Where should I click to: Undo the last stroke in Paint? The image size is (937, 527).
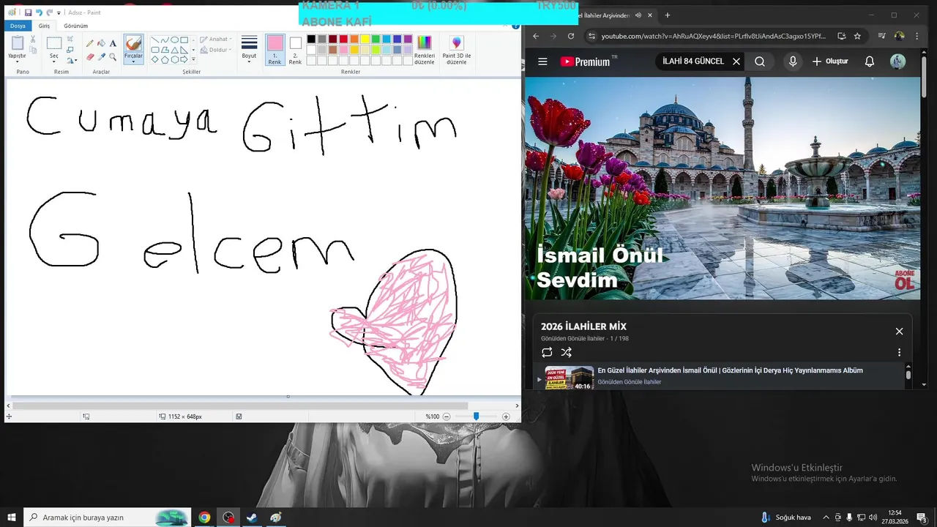point(39,12)
